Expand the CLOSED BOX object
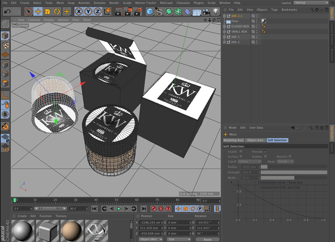Screen dimensions: 335x242 click(x=224, y=26)
